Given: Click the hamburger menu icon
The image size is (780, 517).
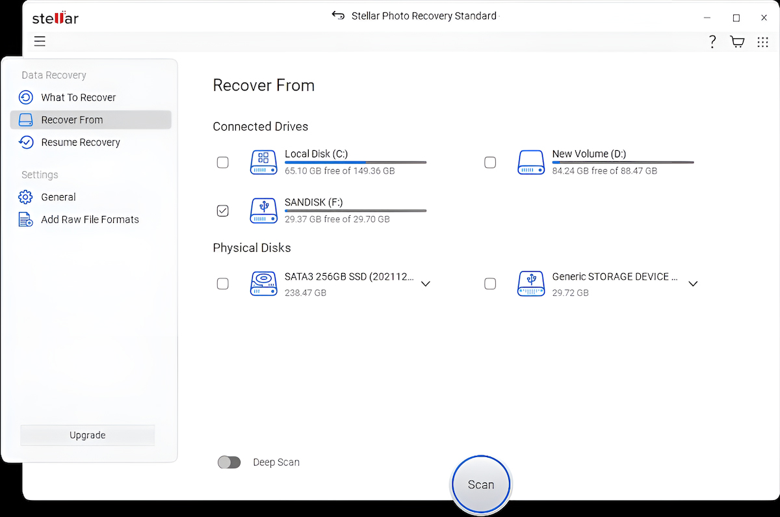Looking at the screenshot, I should click(40, 41).
